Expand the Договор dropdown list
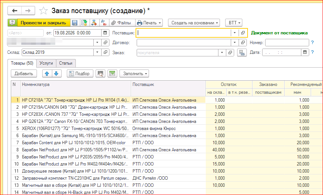The height and width of the screenshot is (195, 323). coord(235,43)
